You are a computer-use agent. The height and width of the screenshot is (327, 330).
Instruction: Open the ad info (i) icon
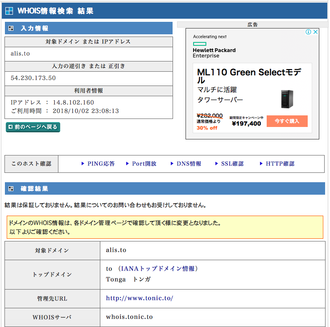point(308,32)
